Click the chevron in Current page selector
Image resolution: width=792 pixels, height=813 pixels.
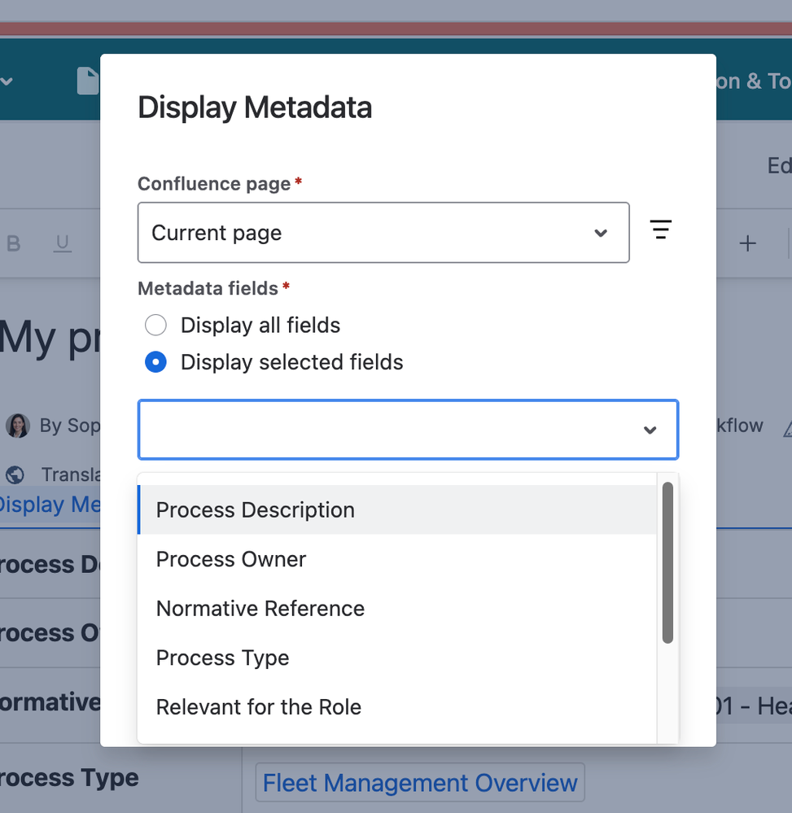[x=601, y=234]
